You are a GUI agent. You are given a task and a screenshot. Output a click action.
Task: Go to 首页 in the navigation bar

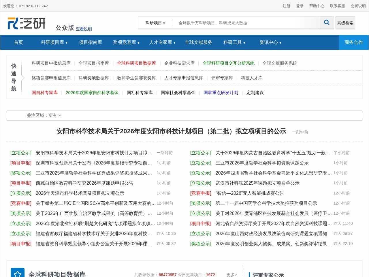click(x=18, y=42)
